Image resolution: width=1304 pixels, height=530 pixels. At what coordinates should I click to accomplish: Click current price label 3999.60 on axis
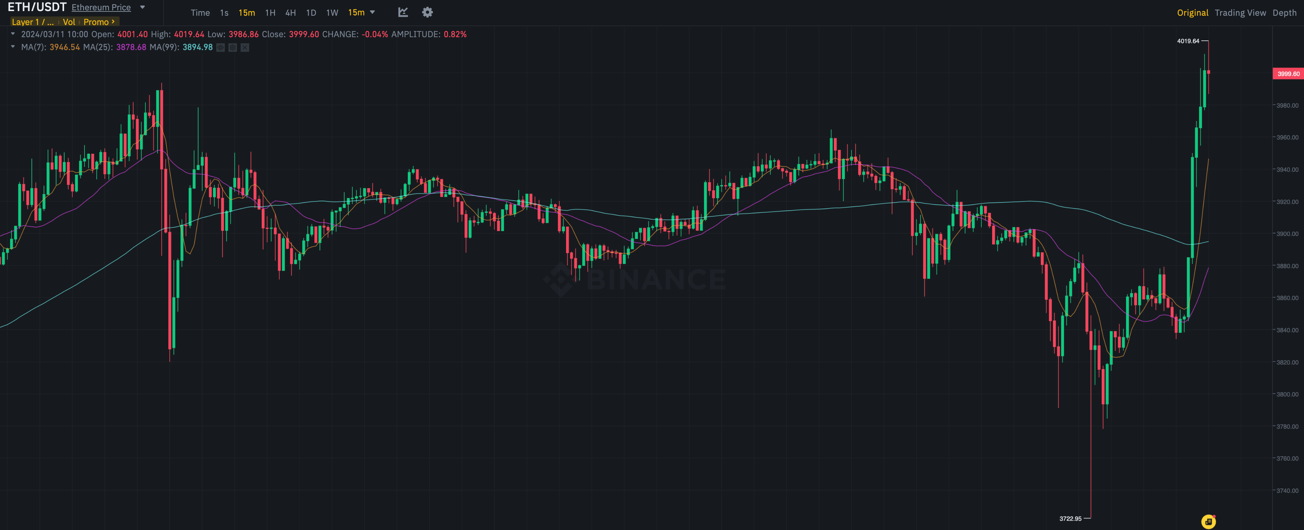point(1288,74)
